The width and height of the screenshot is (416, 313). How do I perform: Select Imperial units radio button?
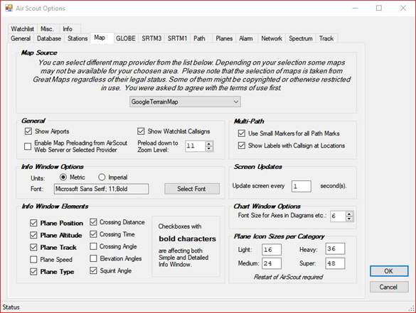(x=102, y=177)
